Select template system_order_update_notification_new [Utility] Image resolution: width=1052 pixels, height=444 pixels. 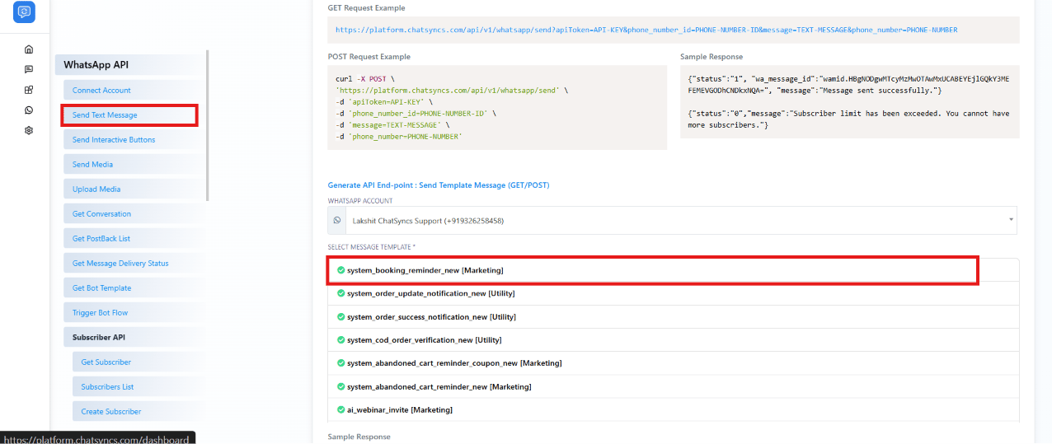pyautogui.click(x=674, y=293)
